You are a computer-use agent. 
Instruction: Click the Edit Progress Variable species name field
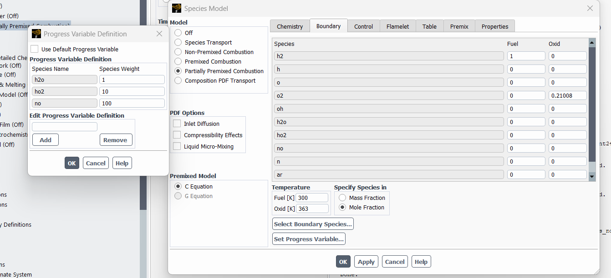coord(65,126)
